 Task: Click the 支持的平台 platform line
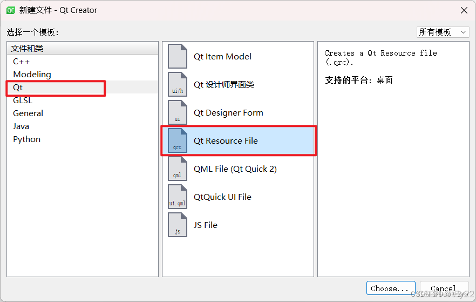click(x=358, y=80)
